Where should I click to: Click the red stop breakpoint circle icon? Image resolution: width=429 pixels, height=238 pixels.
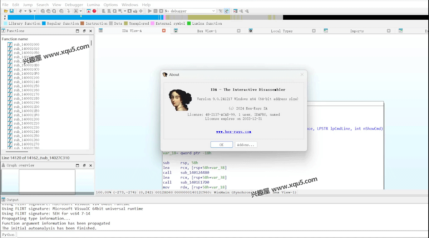94,11
